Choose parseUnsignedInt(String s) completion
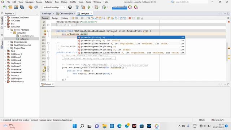The image size is (231, 130). pyautogui.click(x=131, y=47)
